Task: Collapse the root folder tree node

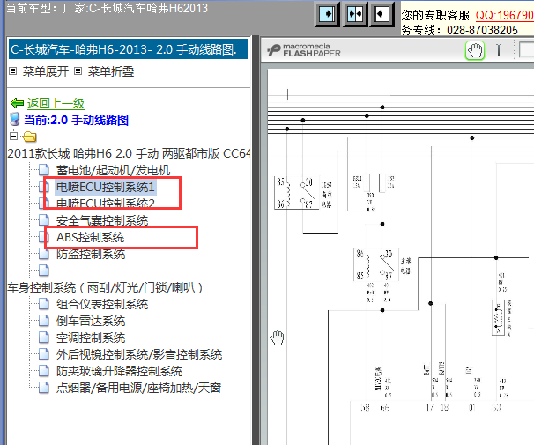Action: click(x=13, y=137)
